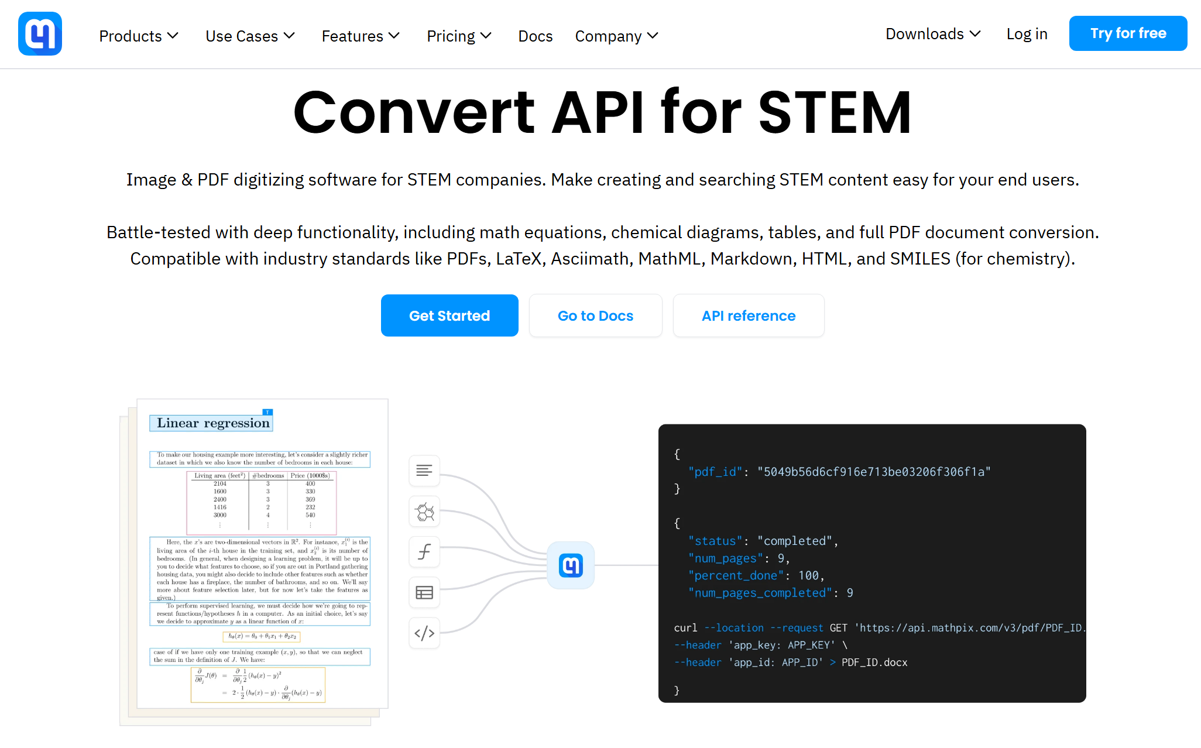Expand the Use Cases menu

point(251,36)
